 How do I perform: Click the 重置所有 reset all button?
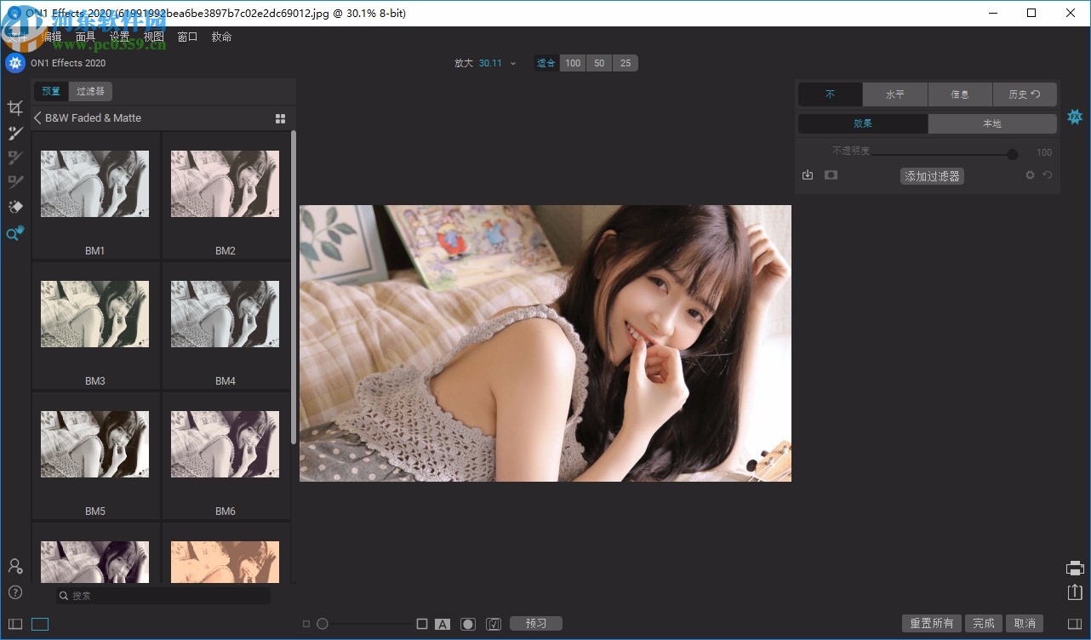pyautogui.click(x=932, y=624)
